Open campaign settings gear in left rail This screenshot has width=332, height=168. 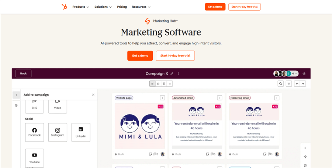pyautogui.click(x=16, y=105)
